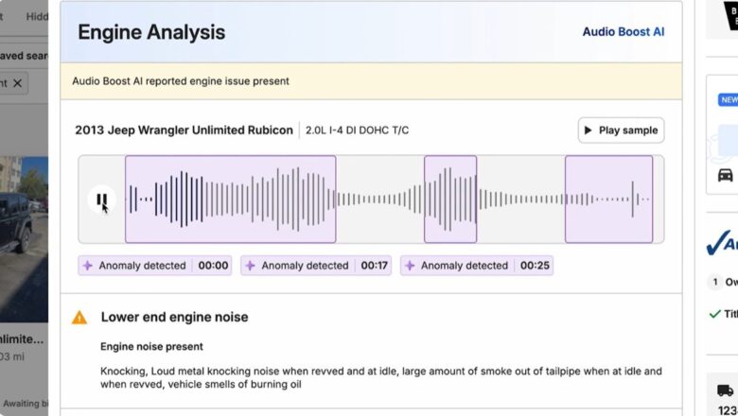Screen dimensions: 738x416
Task: Jump to the anomaly detected at 00:00
Action: [155, 266]
